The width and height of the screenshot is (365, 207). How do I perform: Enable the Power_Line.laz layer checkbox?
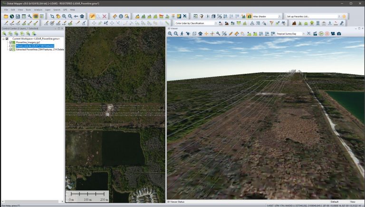(10, 46)
